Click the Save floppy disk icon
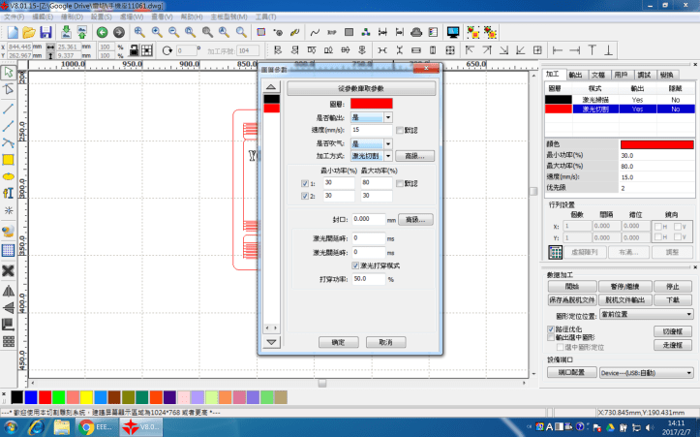The image size is (700, 437). 46,32
